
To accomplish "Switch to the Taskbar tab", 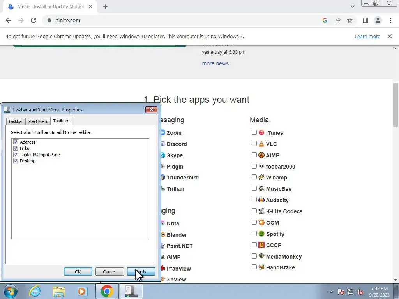I will 16,121.
